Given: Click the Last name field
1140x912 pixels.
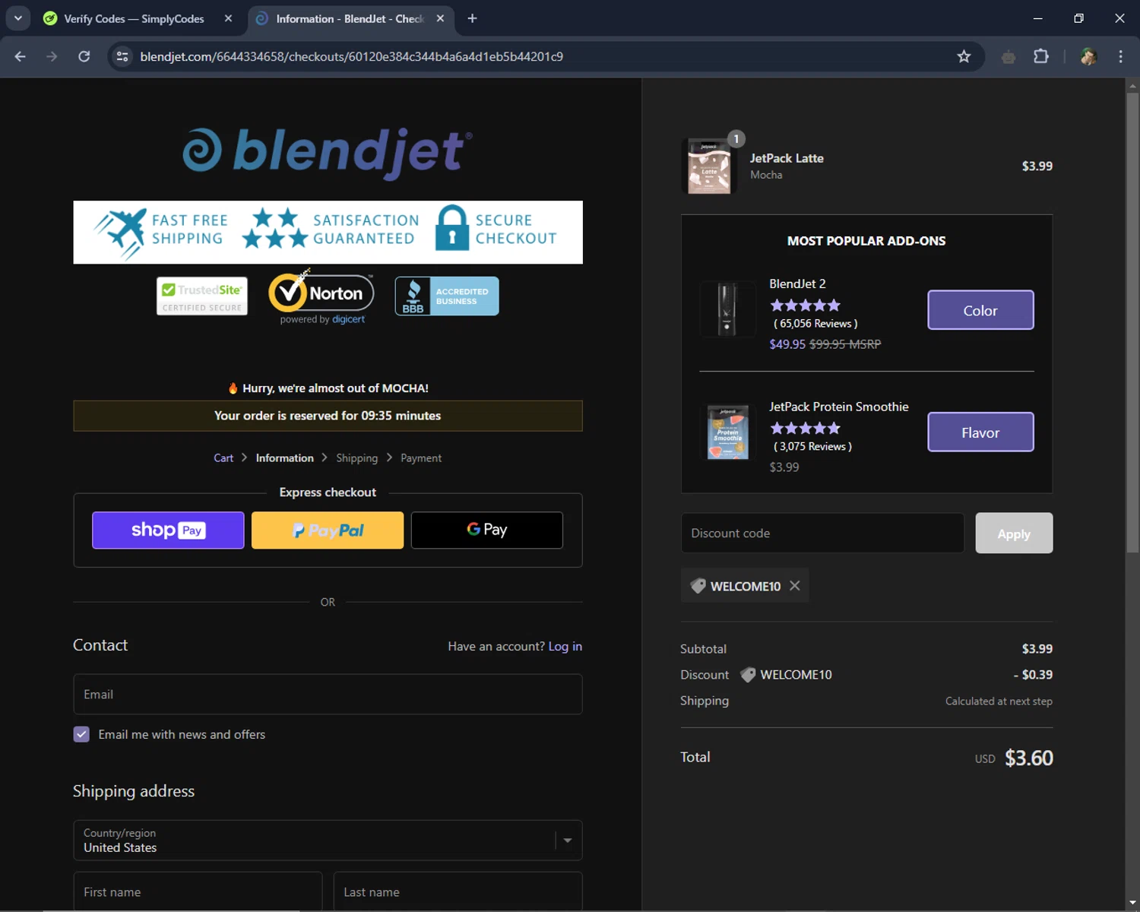Looking at the screenshot, I should click(458, 891).
